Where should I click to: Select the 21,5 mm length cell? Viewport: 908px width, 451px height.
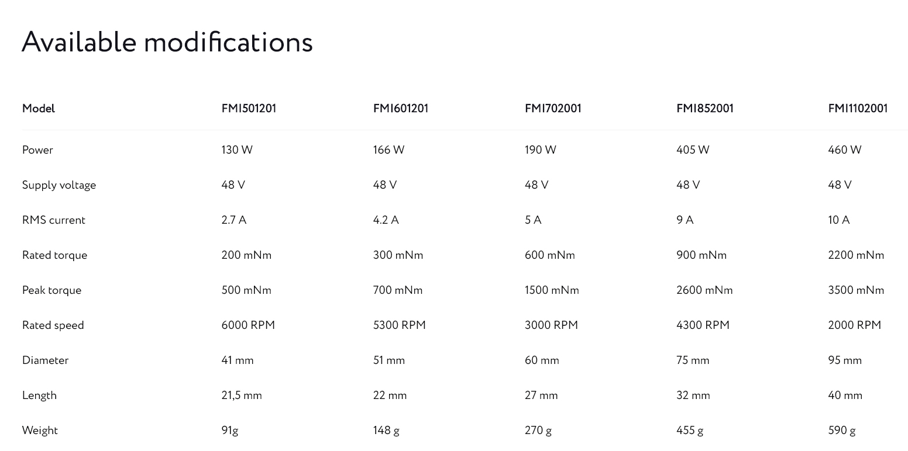point(242,396)
